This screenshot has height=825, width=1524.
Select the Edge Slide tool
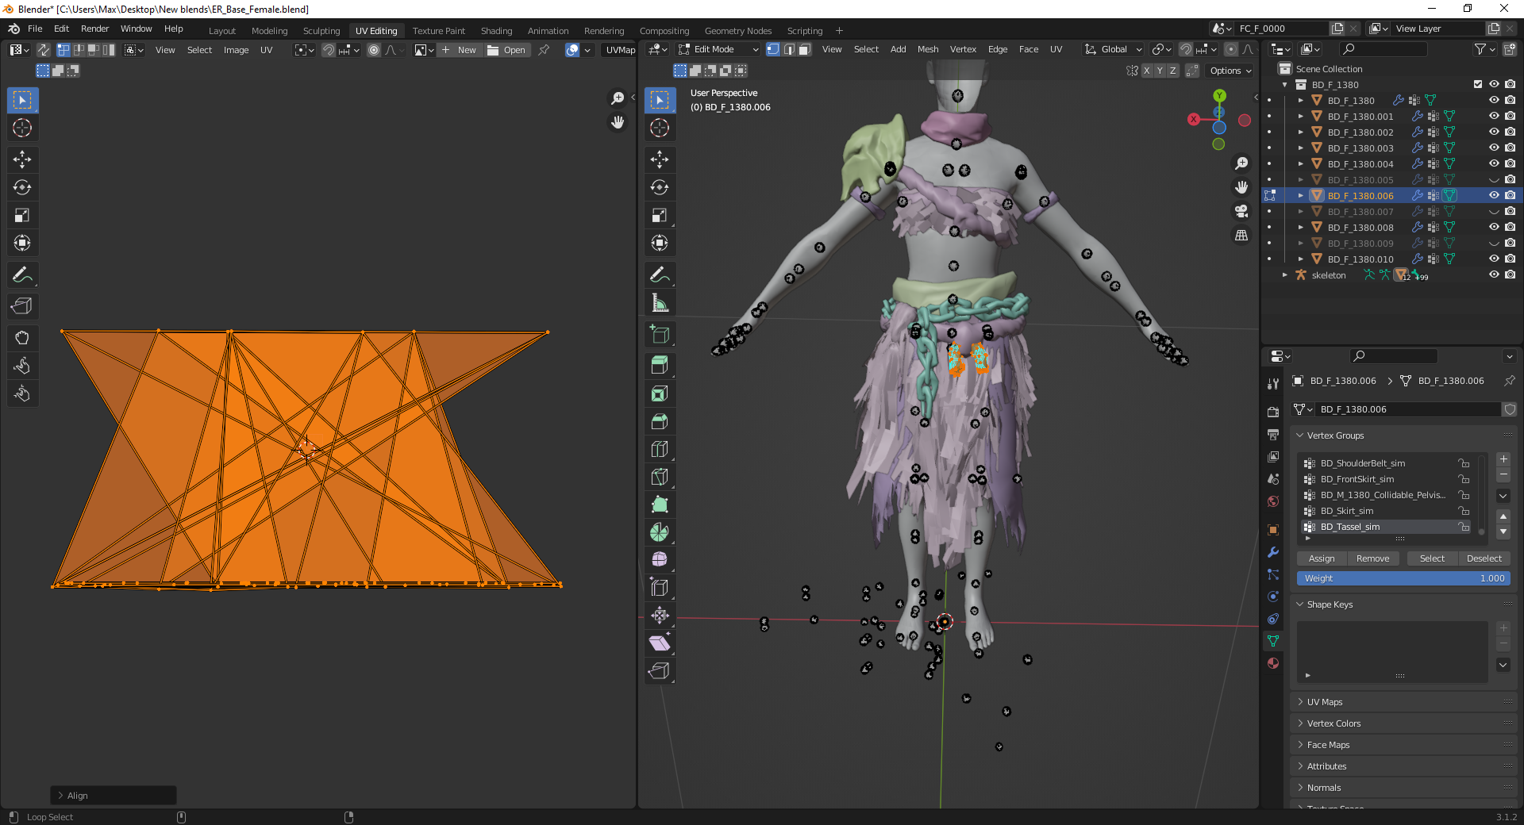tap(660, 587)
